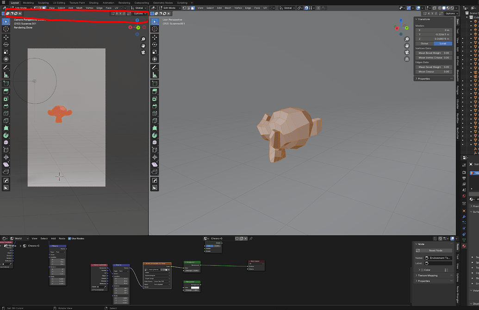Select the Bevel tool in right viewport

155,106
